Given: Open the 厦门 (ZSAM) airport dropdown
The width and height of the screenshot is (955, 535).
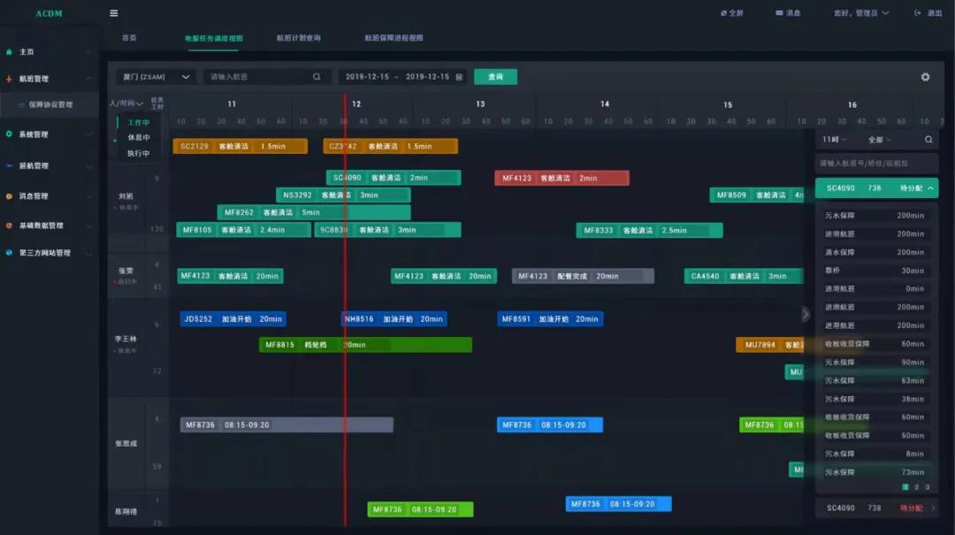Looking at the screenshot, I should [156, 77].
